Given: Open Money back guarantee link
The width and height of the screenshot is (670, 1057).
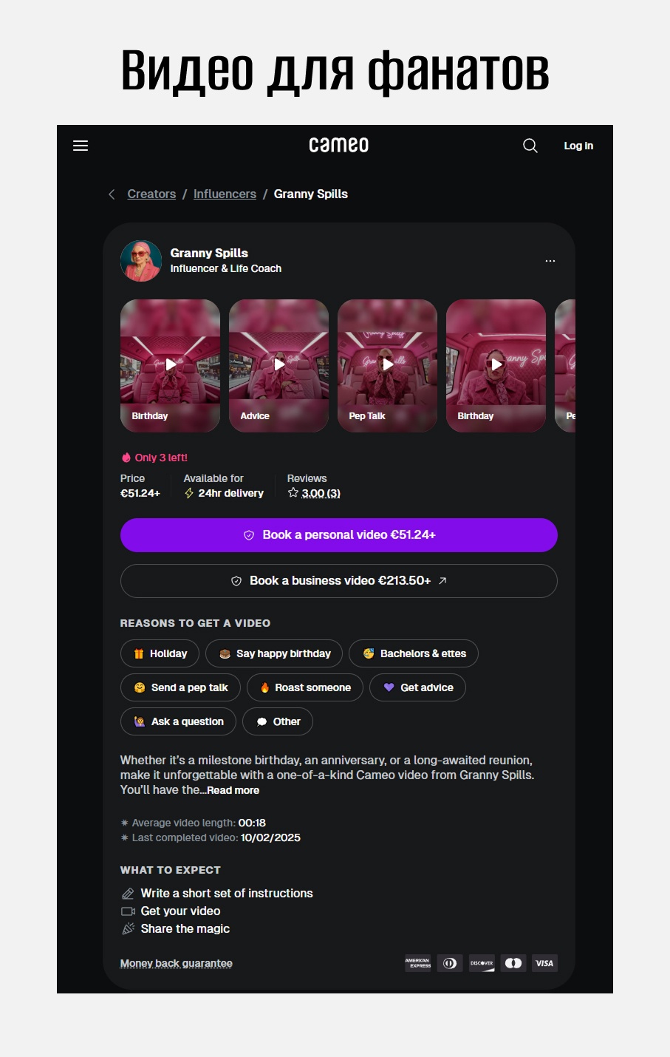Looking at the screenshot, I should [x=177, y=963].
